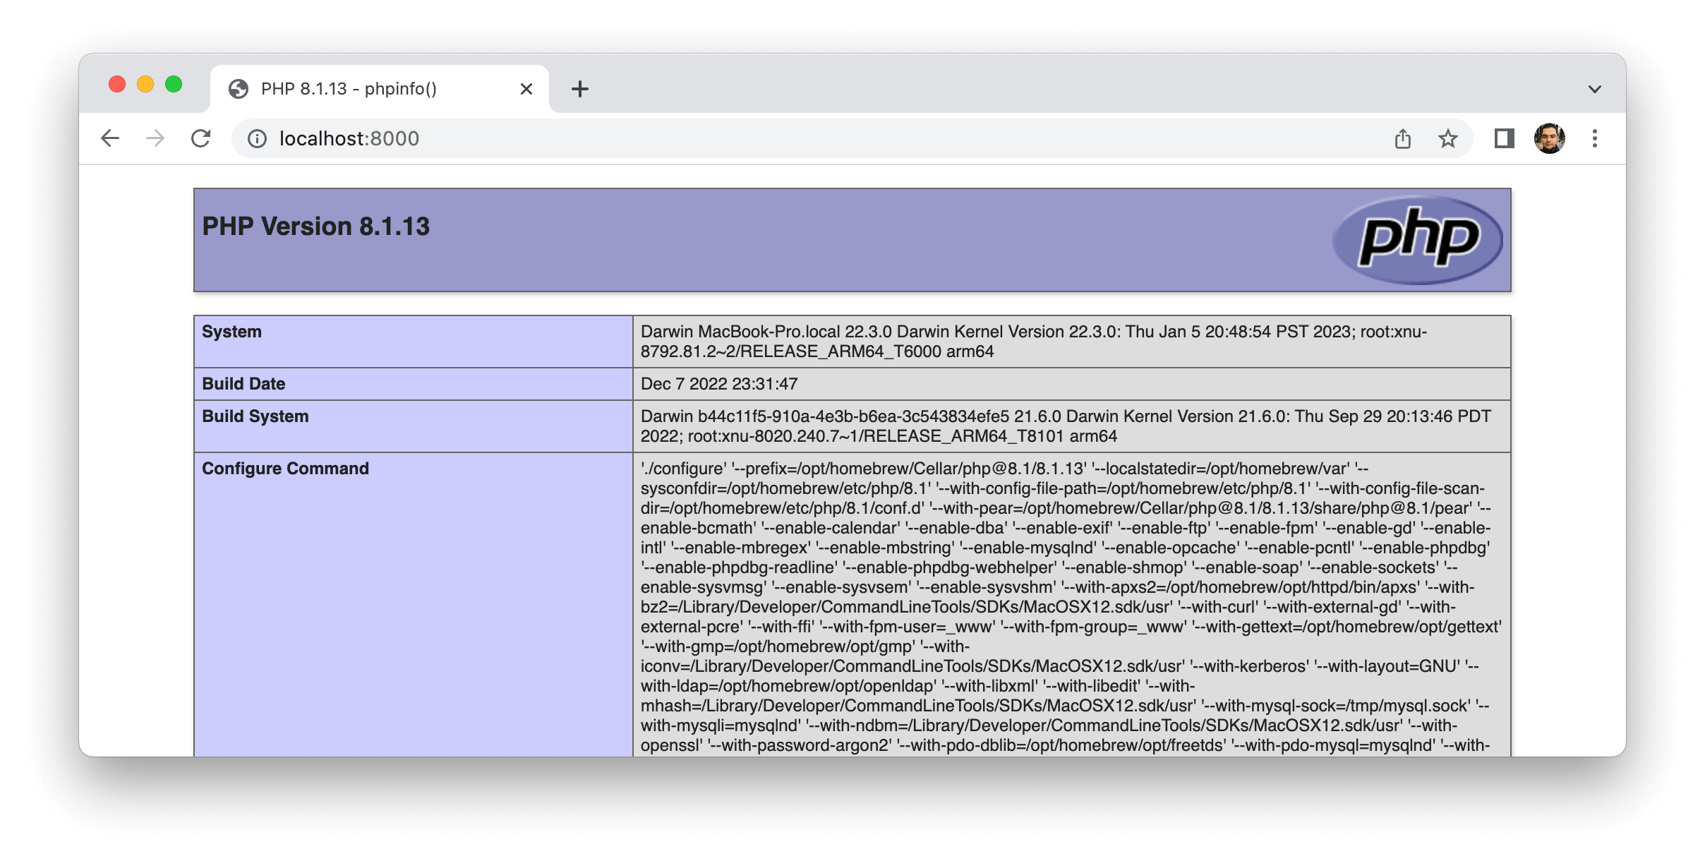Click the Dec 7 2022 23:31:47 value
Screen dimensions: 1705x861
coord(719,384)
